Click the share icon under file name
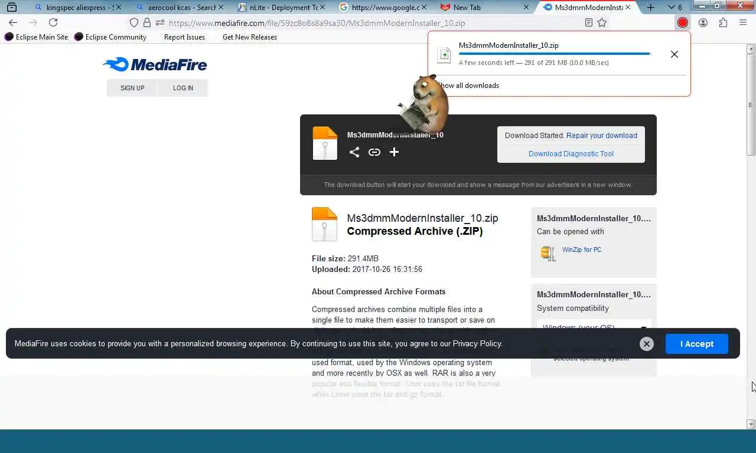756x453 pixels. 354,152
